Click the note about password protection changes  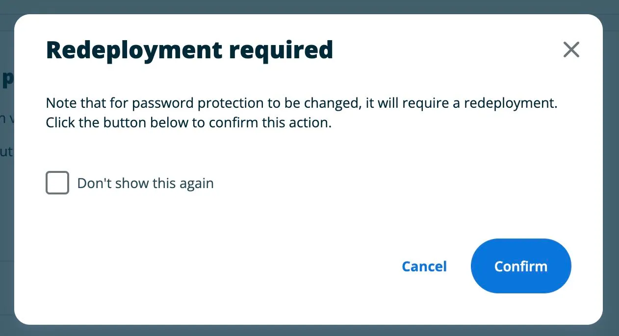[x=301, y=103]
